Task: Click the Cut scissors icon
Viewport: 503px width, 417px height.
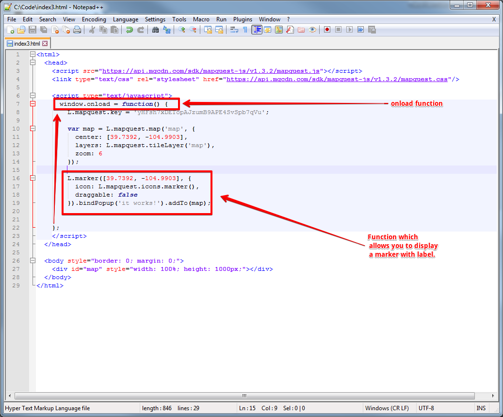Action: (92, 30)
